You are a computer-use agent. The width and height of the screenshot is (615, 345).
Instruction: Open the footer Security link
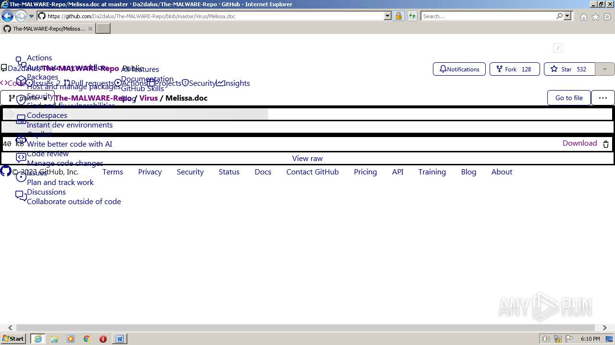click(x=190, y=172)
